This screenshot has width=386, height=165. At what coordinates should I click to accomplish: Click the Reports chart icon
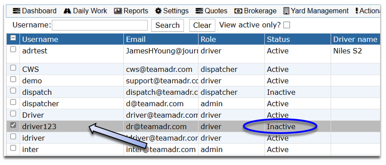point(118,11)
